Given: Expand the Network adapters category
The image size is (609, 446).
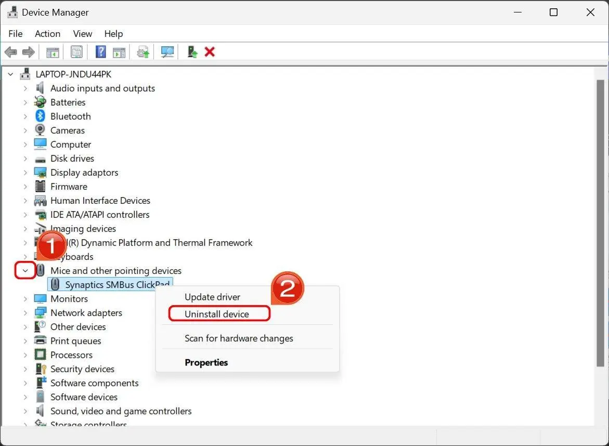Looking at the screenshot, I should click(x=25, y=313).
